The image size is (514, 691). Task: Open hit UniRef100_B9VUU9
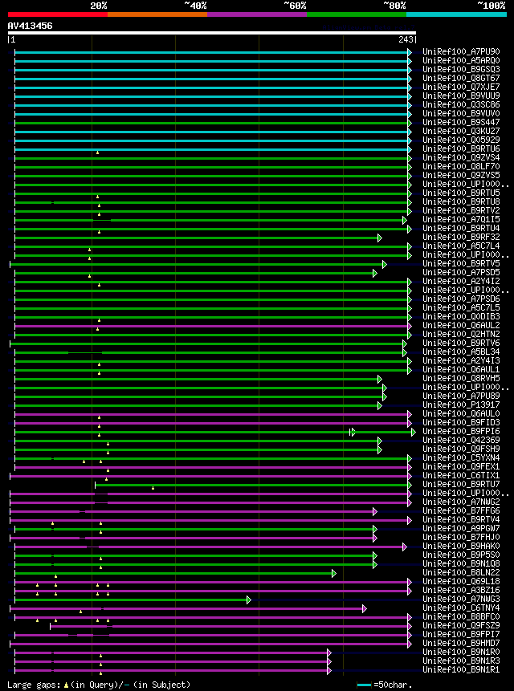461,96
